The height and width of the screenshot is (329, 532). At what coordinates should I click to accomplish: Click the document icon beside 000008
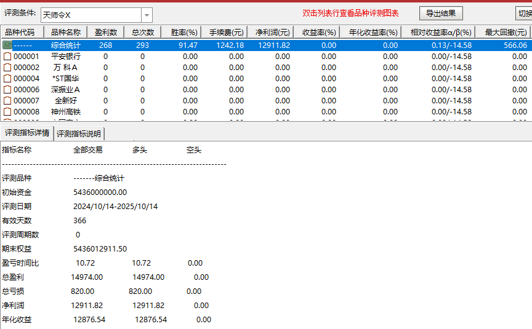7,112
